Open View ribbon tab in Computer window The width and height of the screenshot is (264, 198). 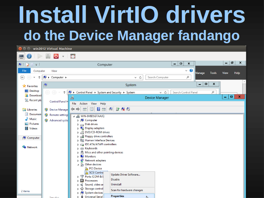54,71
